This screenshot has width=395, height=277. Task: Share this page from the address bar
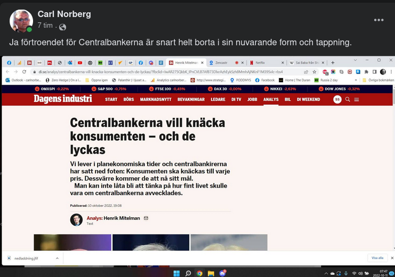click(x=306, y=72)
